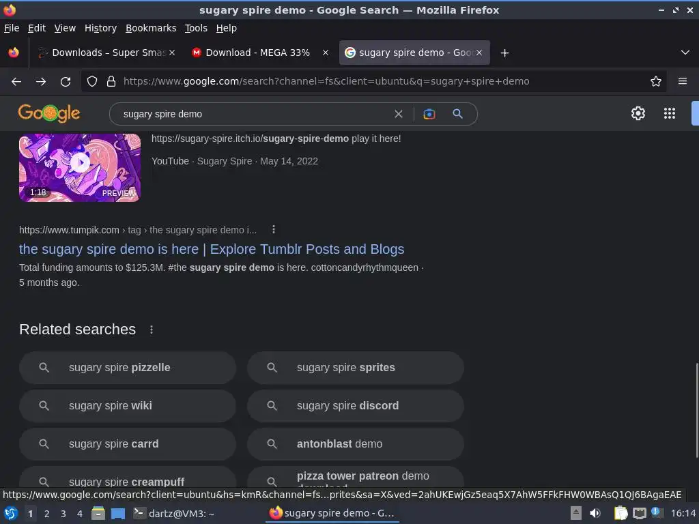Close the sugary spire demo Google tab
This screenshot has height=524, width=699.
(479, 53)
